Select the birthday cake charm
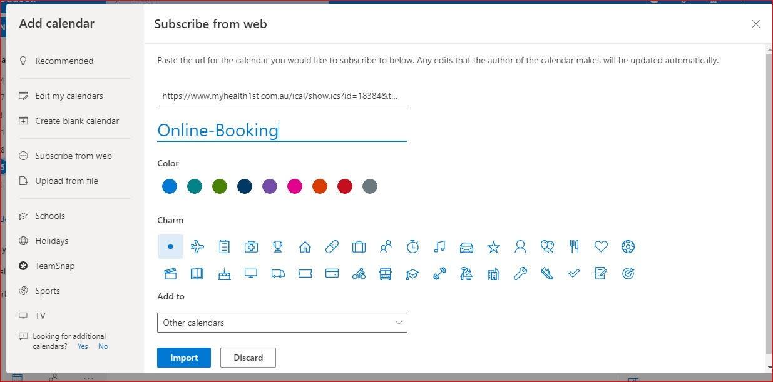Image resolution: width=773 pixels, height=382 pixels. 224,274
